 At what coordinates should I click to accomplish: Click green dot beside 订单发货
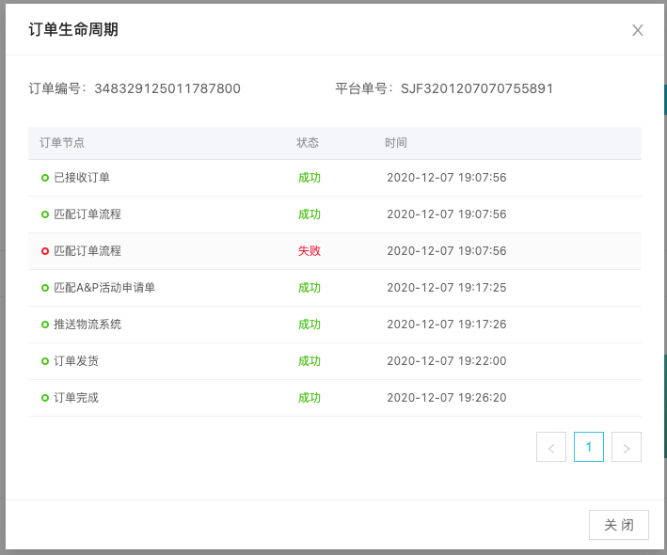(45, 361)
